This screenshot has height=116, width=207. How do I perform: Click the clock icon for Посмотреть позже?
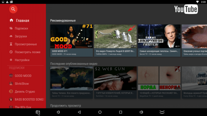11,52
